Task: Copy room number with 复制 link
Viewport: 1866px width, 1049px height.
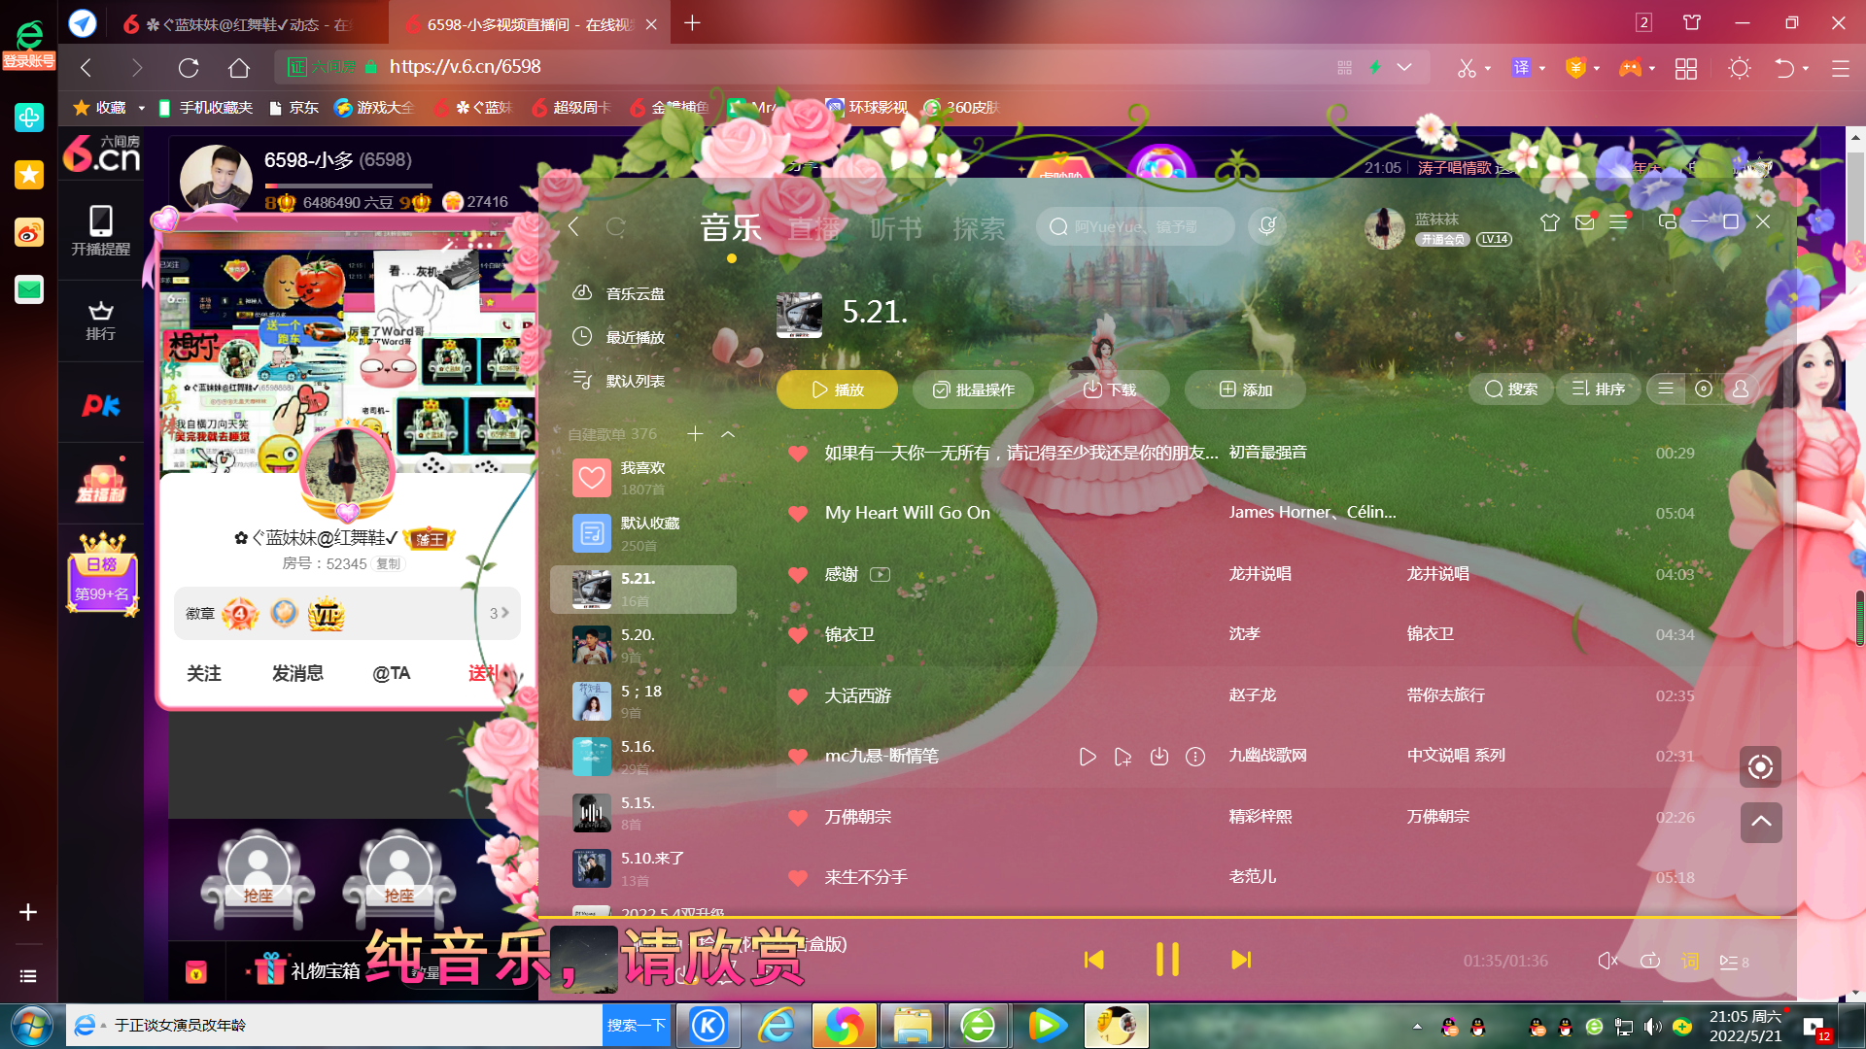Action: click(x=388, y=563)
